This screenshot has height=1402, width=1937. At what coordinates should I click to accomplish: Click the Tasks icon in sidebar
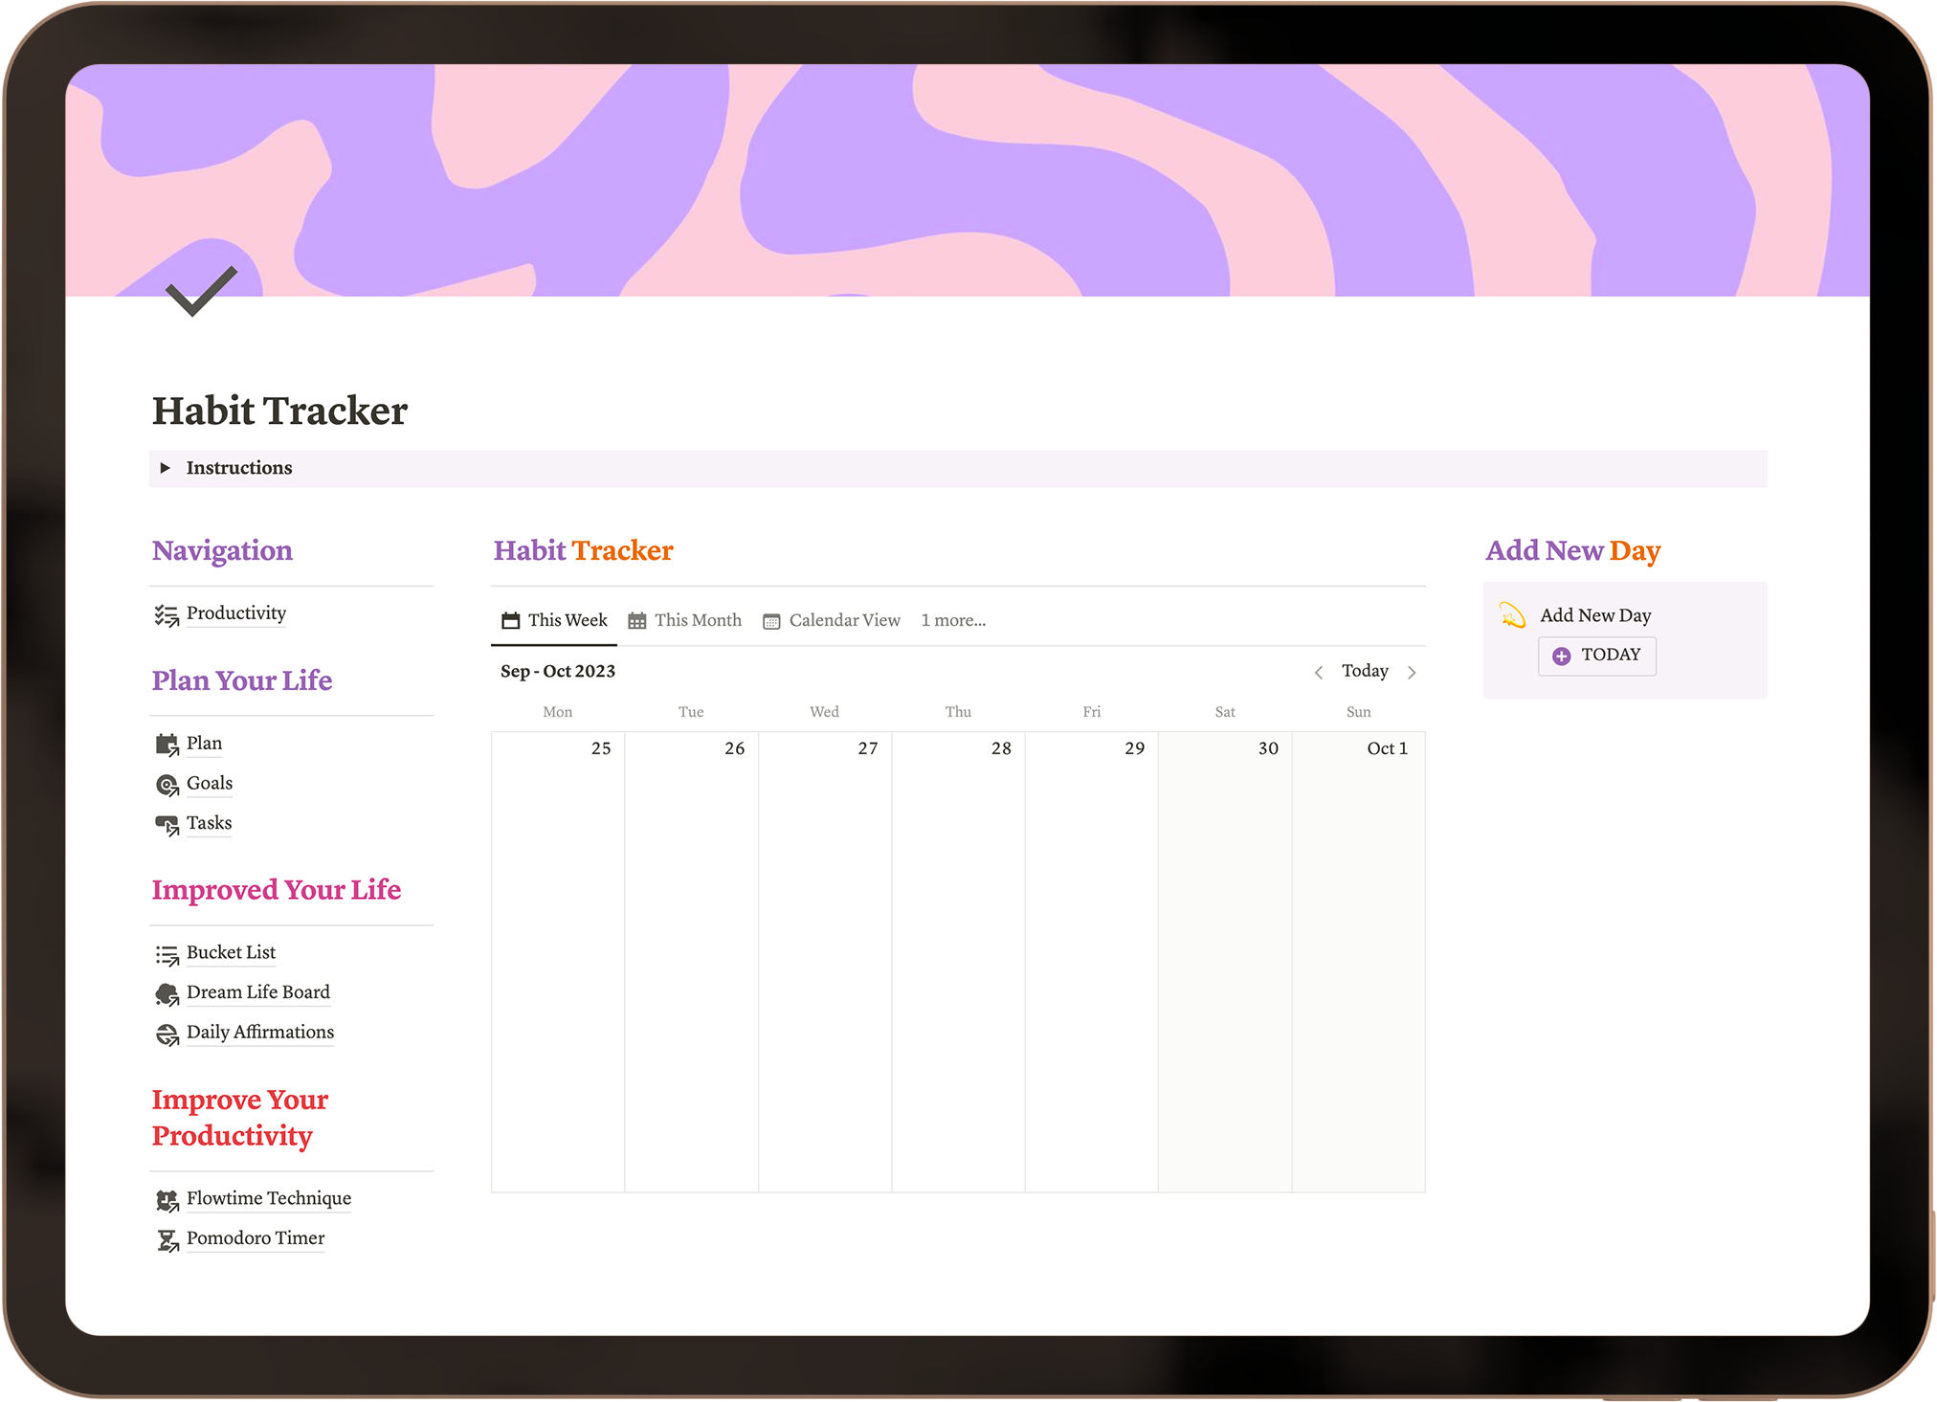coord(167,825)
